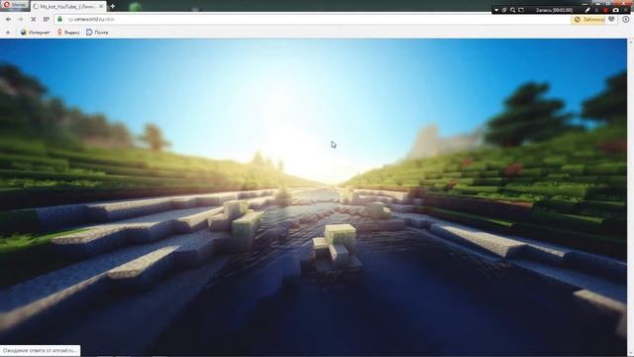Open a new tab with plus button
Screen dimensions: 634x357
click(x=112, y=6)
